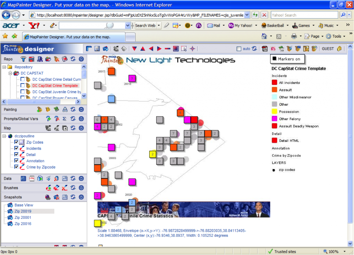Refresh the Map panel

[x=73, y=128]
